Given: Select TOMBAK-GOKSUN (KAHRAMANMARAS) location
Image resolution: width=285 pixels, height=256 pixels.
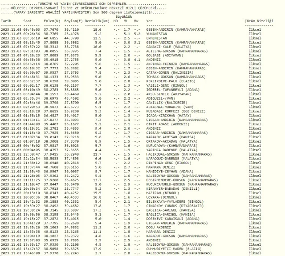Looking at the screenshot, I should click(x=176, y=77).
